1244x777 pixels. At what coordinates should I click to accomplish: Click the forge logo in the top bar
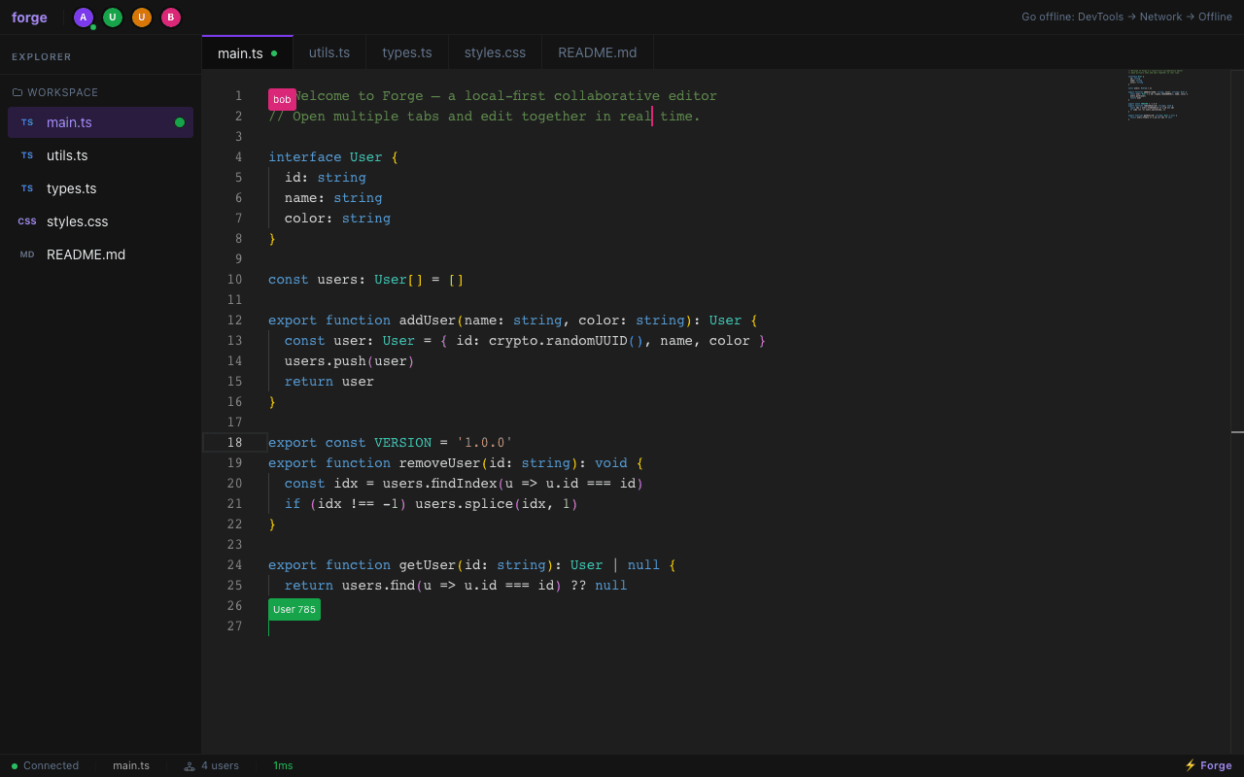pyautogui.click(x=29, y=17)
